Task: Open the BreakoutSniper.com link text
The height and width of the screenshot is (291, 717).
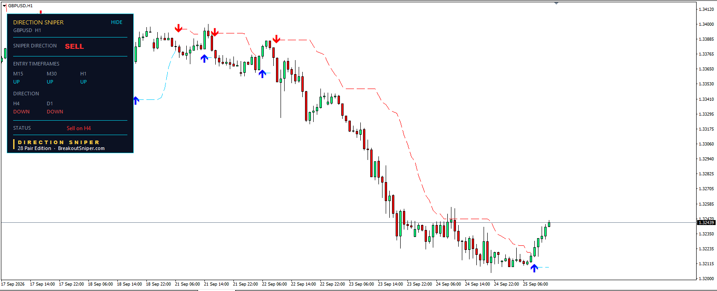Action: (x=81, y=148)
